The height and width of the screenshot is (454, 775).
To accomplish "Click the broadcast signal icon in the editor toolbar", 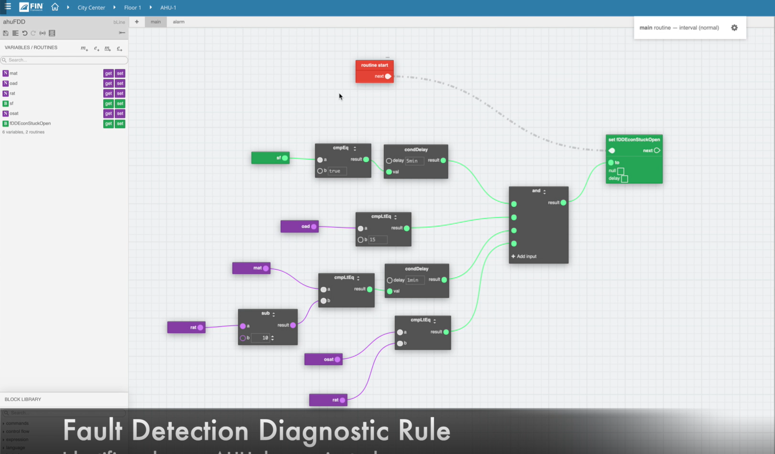I will pyautogui.click(x=43, y=33).
